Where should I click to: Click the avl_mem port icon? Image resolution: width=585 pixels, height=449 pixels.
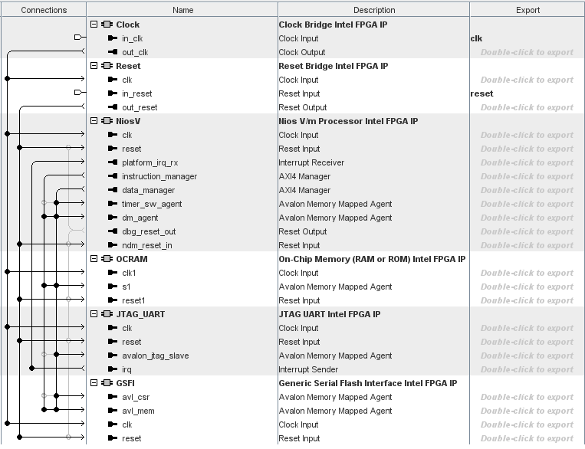[x=113, y=411]
